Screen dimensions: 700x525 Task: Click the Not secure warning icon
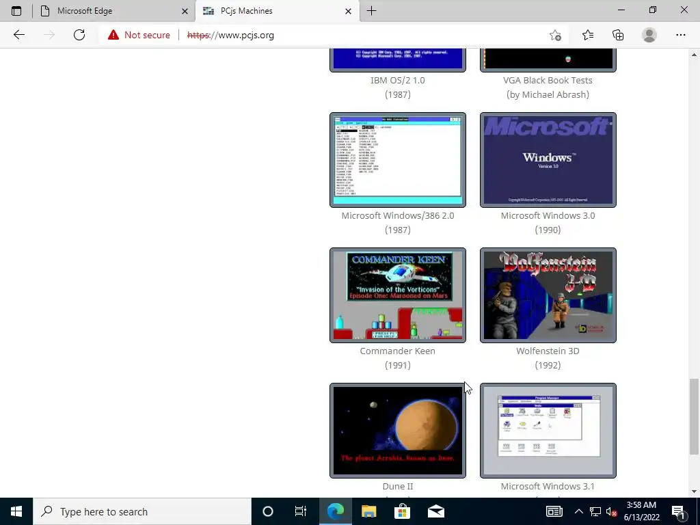pos(113,35)
